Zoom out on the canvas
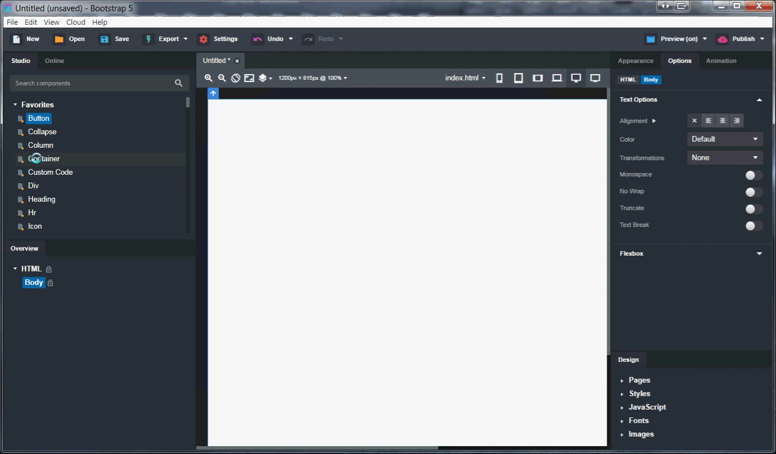 click(222, 78)
